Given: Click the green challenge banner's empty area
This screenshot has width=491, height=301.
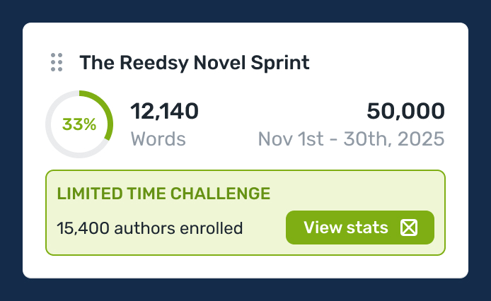Looking at the screenshot, I should click(354, 191).
